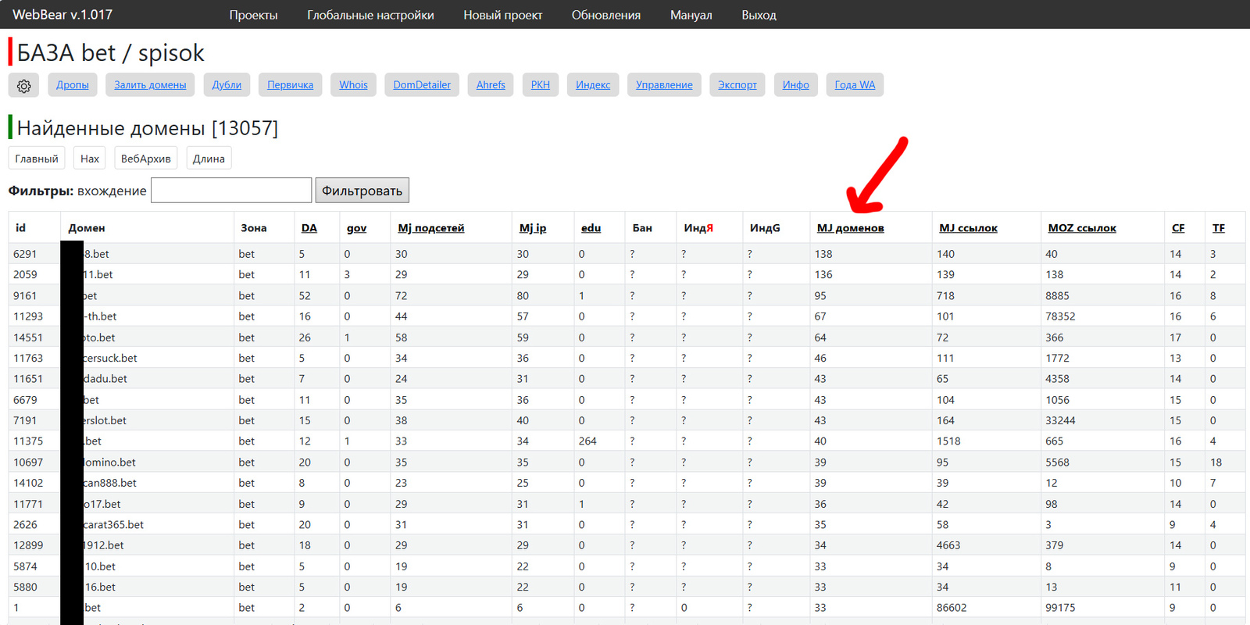Sort by MOZ ссылок column header
Viewport: 1250px width, 625px height.
(x=1081, y=228)
